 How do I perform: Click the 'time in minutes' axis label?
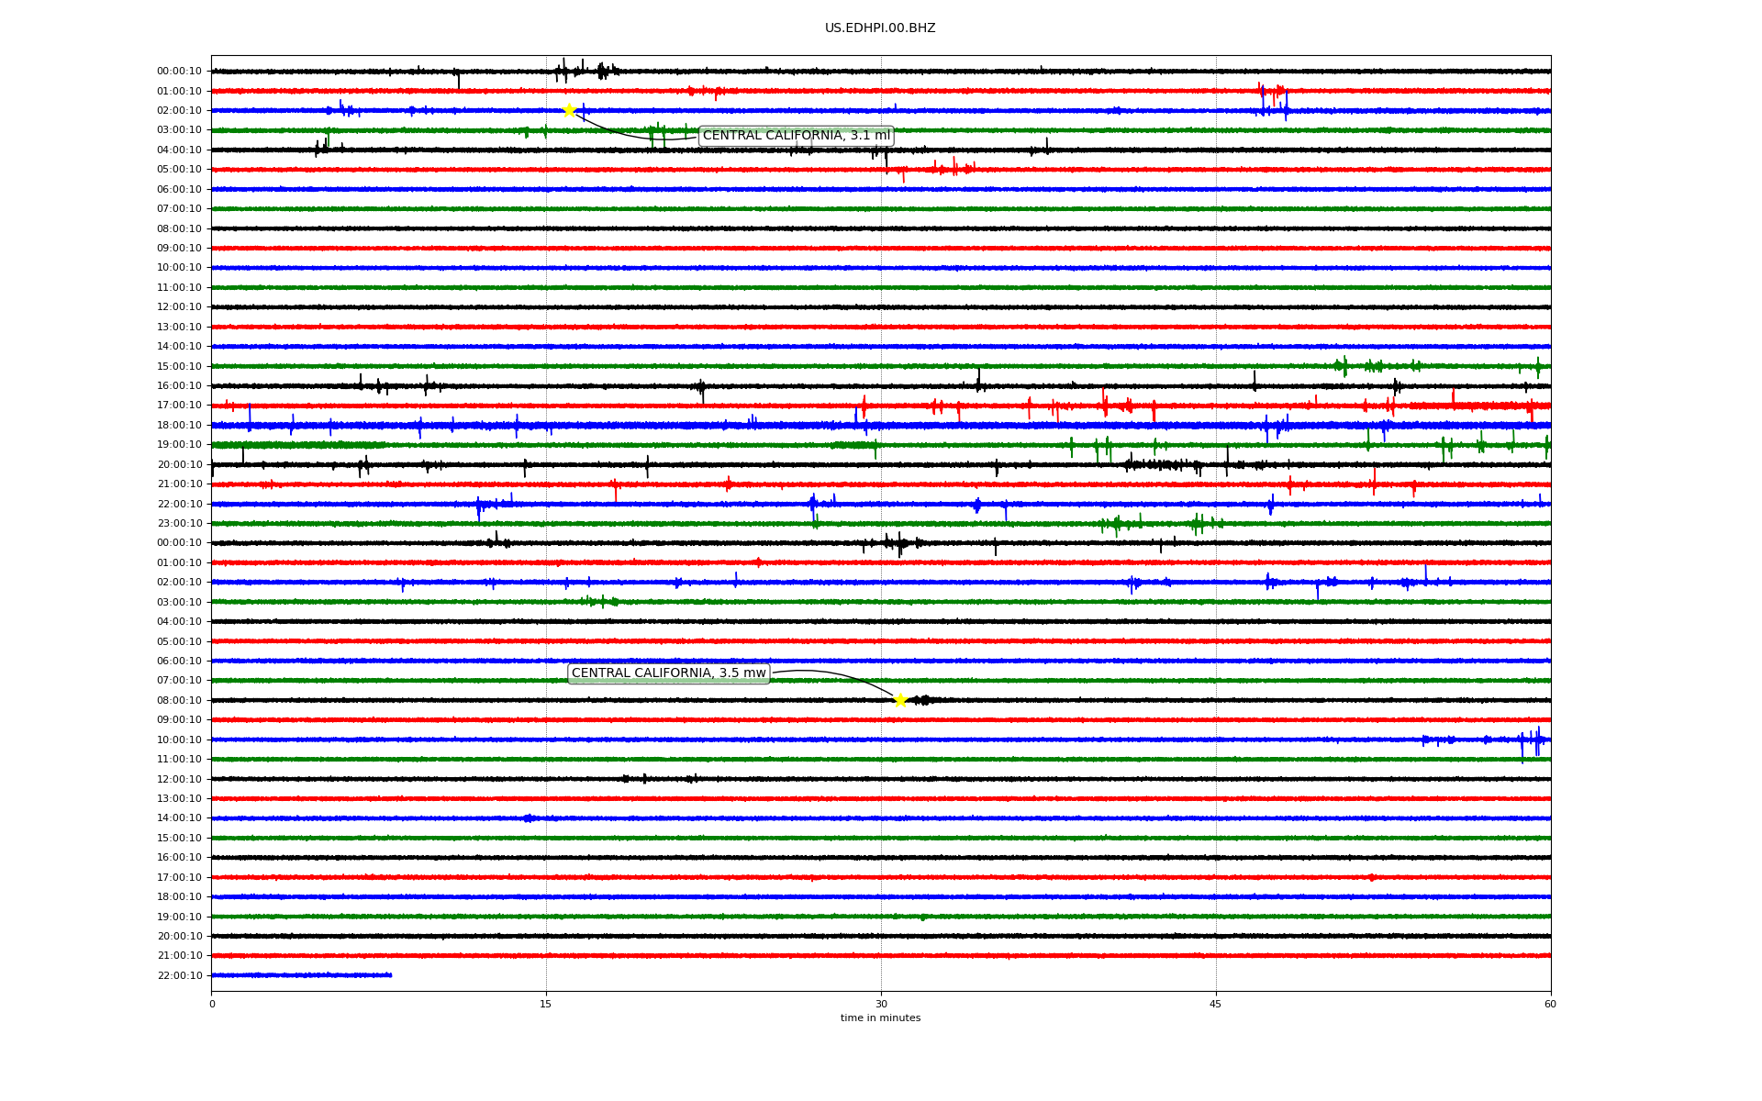[x=880, y=1018]
